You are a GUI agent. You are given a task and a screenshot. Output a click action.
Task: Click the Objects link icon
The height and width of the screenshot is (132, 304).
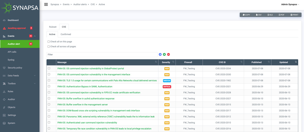pos(4,107)
